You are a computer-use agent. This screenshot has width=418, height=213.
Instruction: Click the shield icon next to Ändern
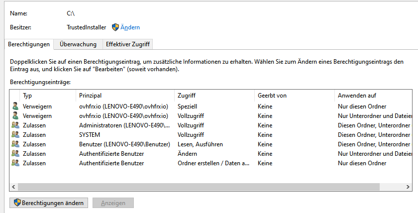(115, 27)
